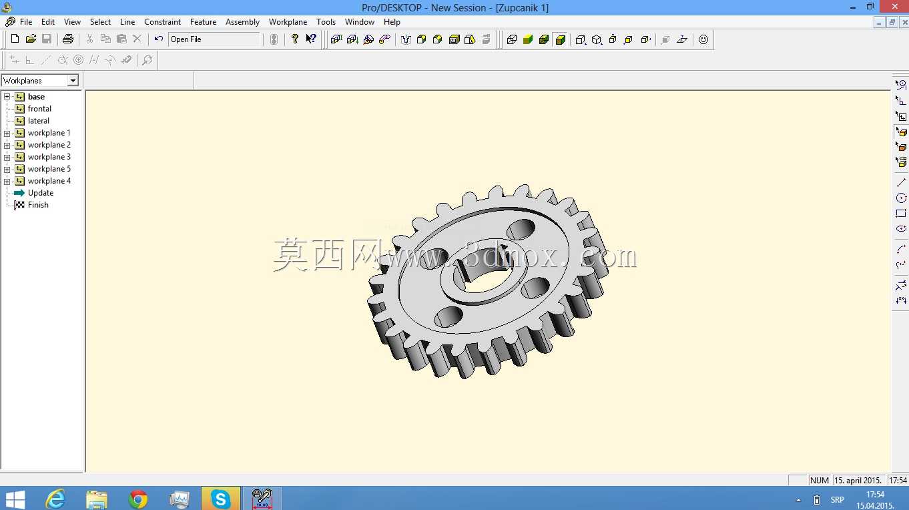Click the smiley face toolbar icon
909x510 pixels.
click(x=703, y=39)
